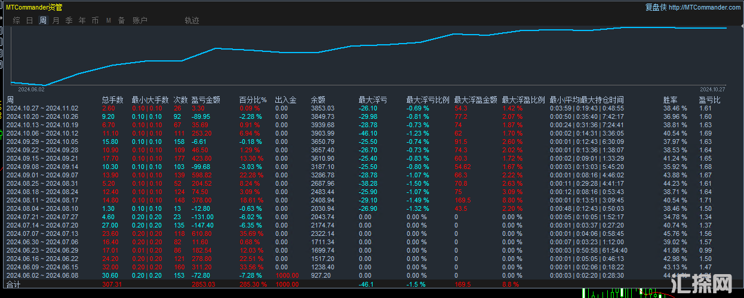
Task: Switch to the 综 summary tab
Action: (16, 20)
